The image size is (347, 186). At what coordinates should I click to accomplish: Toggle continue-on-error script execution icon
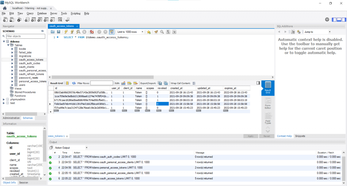91,32
